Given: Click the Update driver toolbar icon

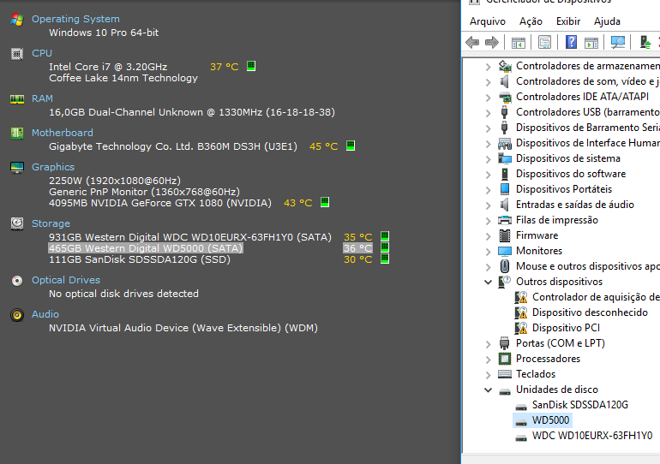Looking at the screenshot, I should (645, 42).
